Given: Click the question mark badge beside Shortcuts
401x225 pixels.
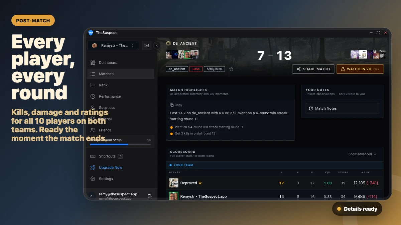Looking at the screenshot, I should tap(120, 156).
